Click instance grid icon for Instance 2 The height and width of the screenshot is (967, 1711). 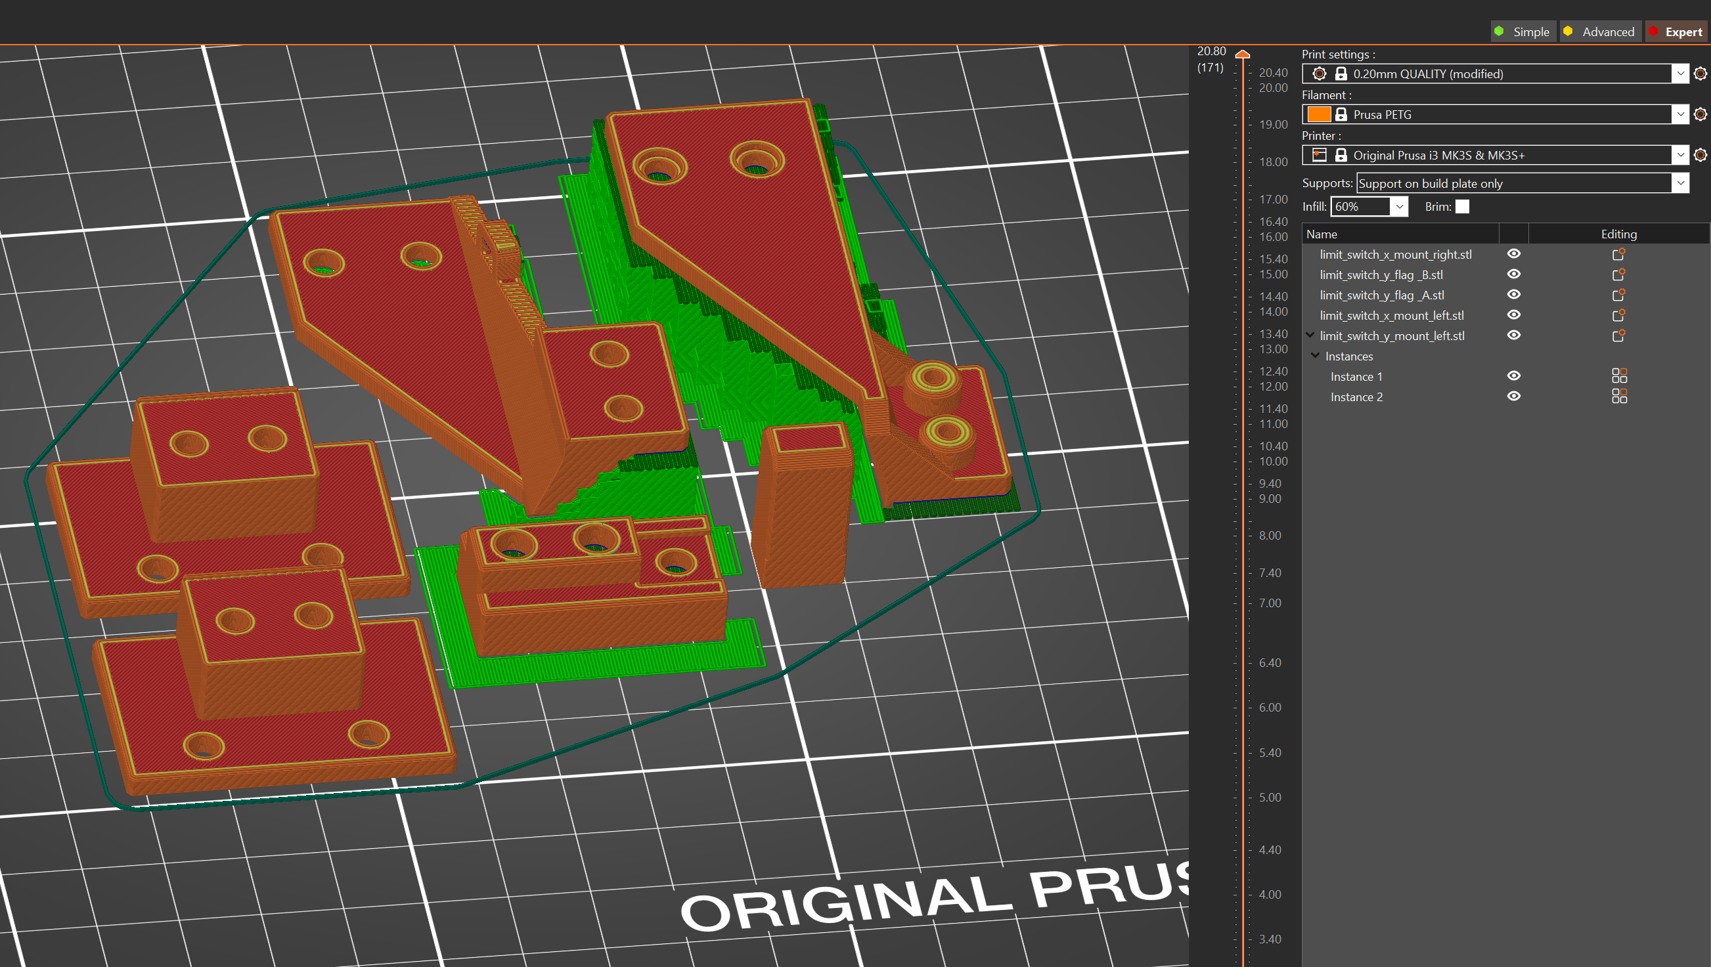(1618, 397)
